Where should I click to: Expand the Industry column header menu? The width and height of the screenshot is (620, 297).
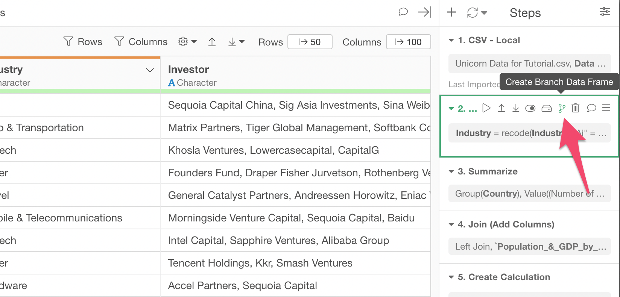150,70
